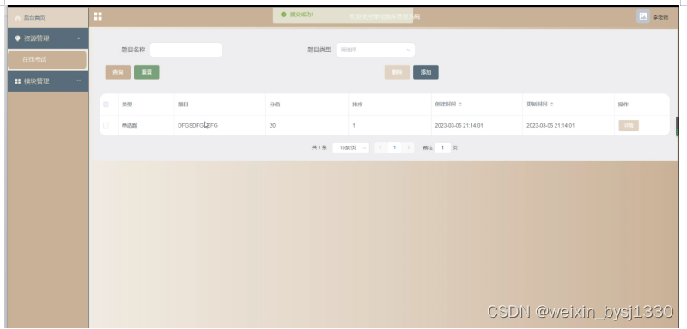Expand the 模块管理 menu chevron
Screen dimensions: 687x329
click(x=79, y=81)
